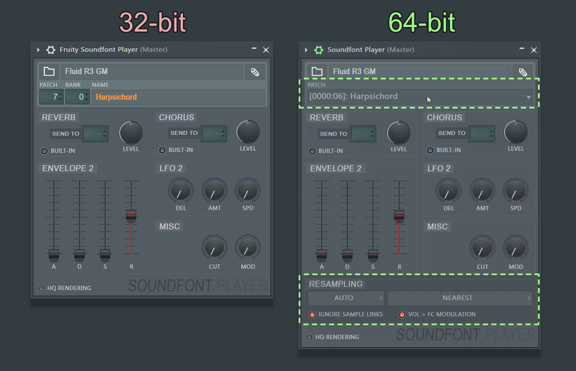Click reverb LEVEL knob in 64-bit player
576x371 pixels.
399,133
